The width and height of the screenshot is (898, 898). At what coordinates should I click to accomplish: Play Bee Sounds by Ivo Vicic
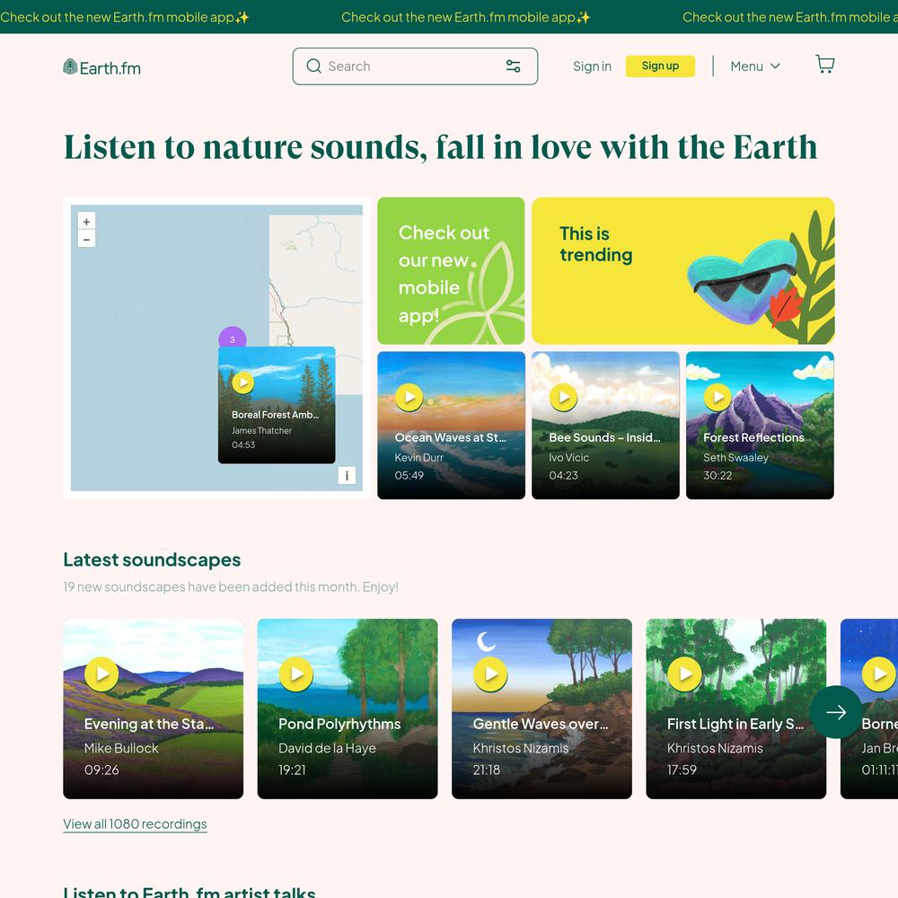click(564, 397)
